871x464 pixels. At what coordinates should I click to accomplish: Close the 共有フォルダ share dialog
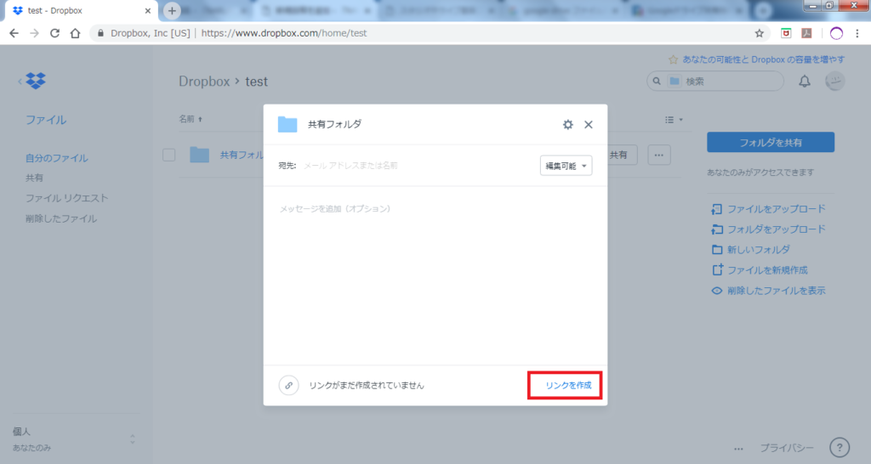[589, 124]
